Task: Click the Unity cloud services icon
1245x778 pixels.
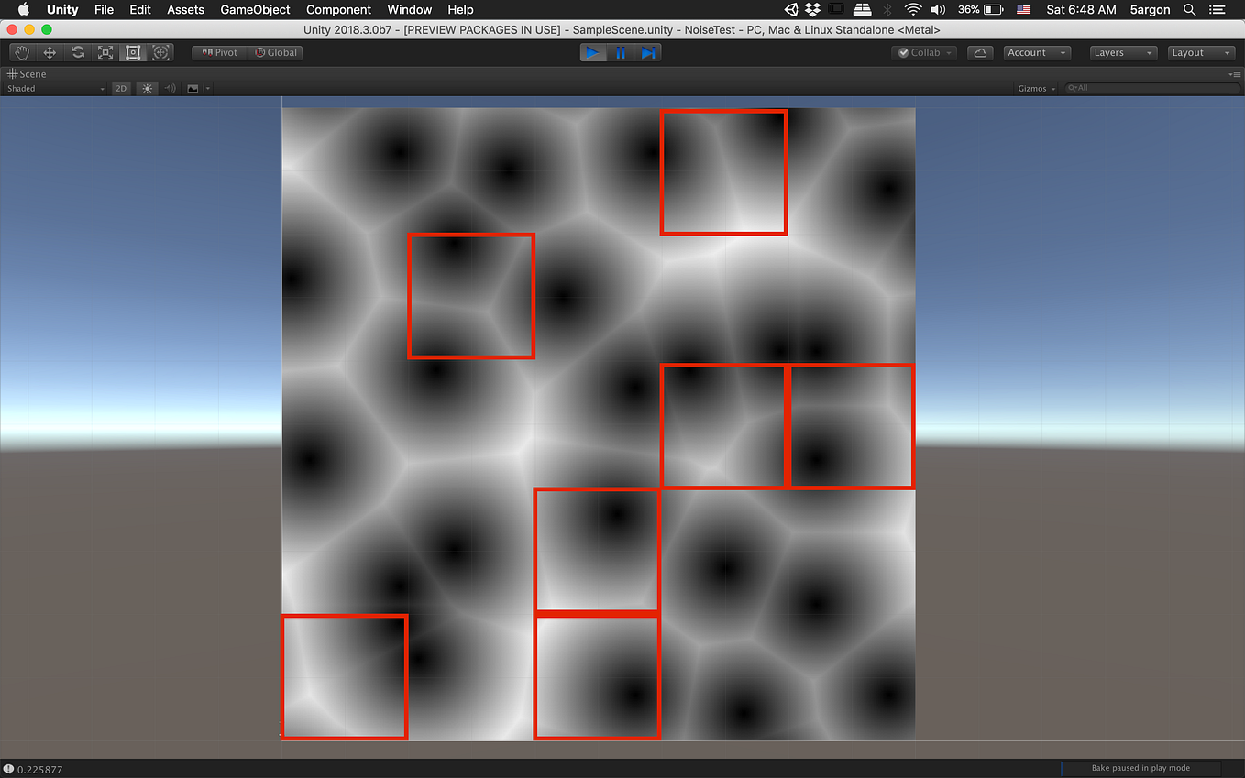Action: [980, 52]
